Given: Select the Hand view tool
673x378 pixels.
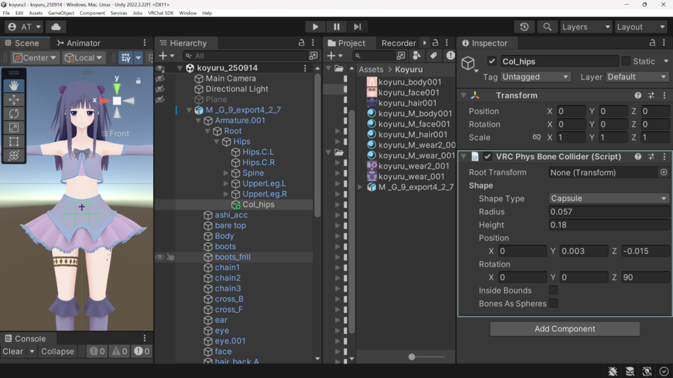Looking at the screenshot, I should (14, 86).
